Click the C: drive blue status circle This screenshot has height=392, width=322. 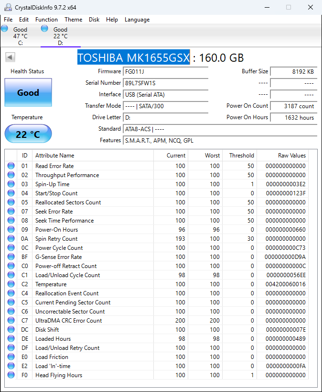[x=4, y=28]
